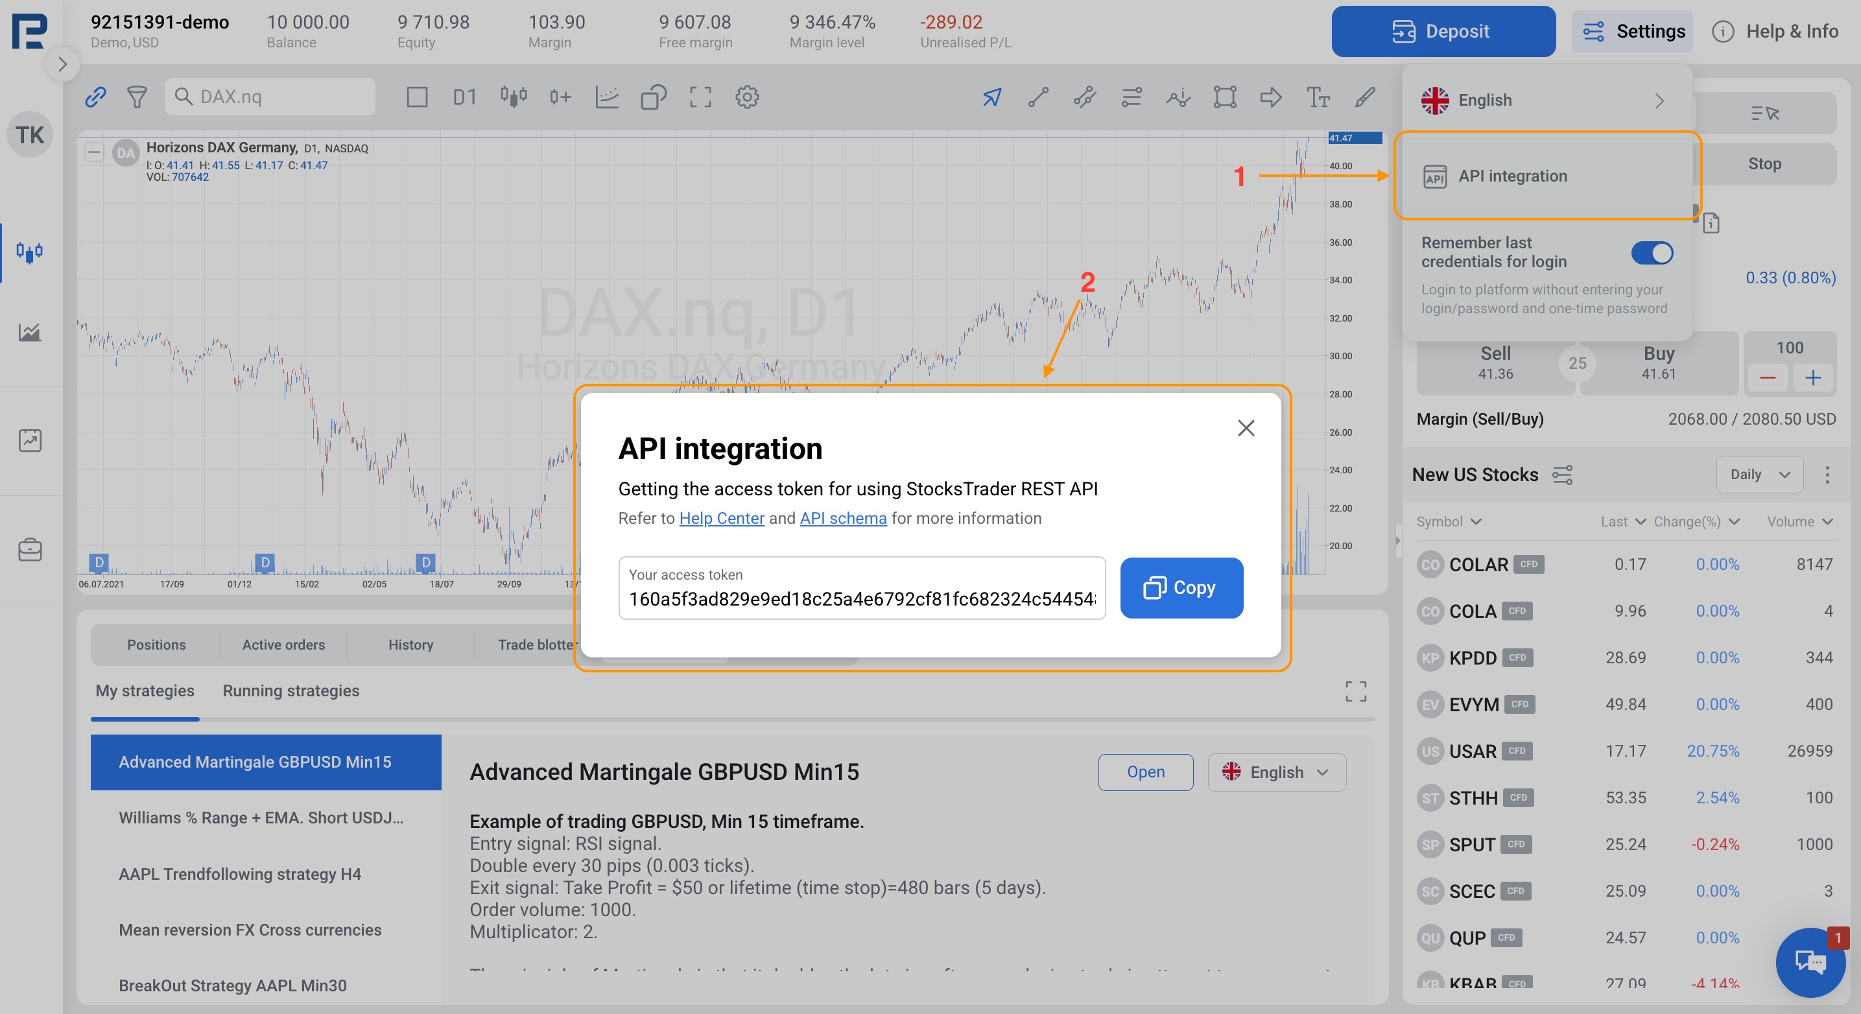The height and width of the screenshot is (1014, 1861).
Task: Switch to Running strategies tab
Action: coord(290,690)
